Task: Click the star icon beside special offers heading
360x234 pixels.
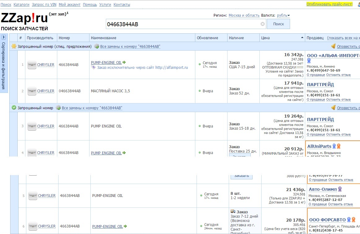Action: tap(14, 46)
